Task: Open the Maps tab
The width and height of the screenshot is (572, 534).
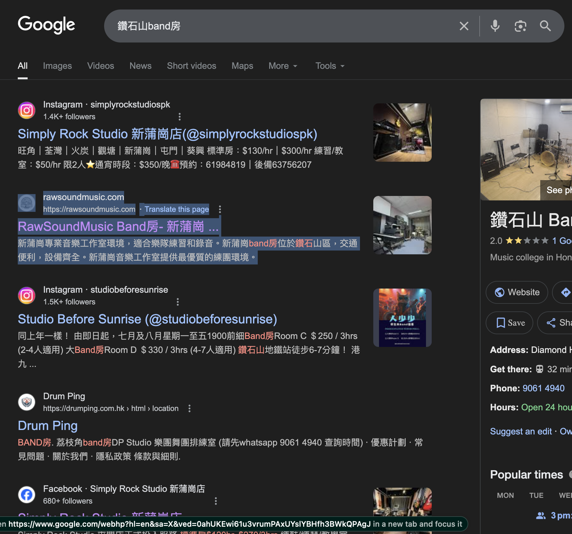Action: point(242,66)
